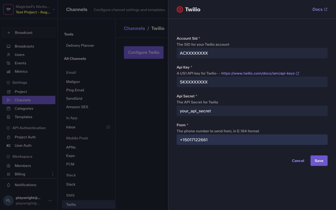
Task: Click the PL user avatar
Action: [x=8, y=201]
